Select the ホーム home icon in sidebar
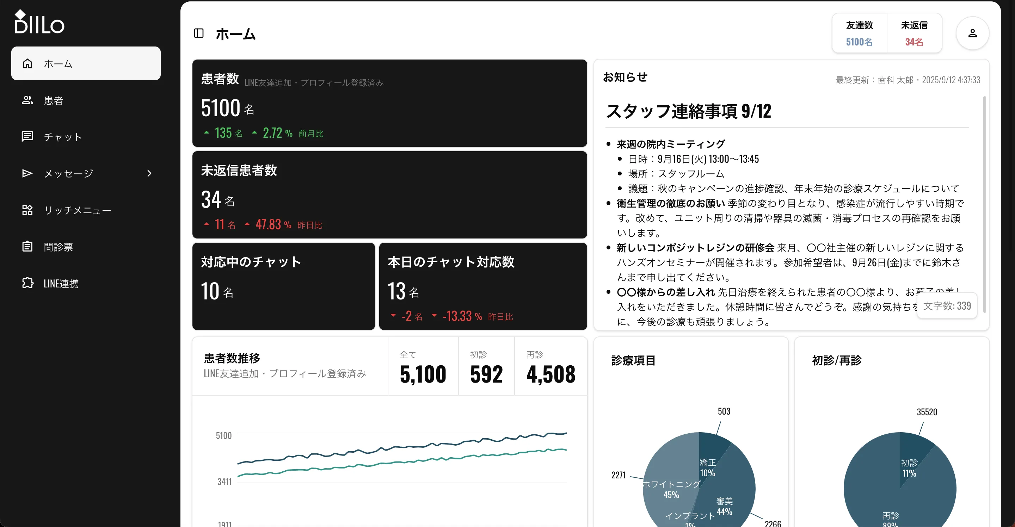Viewport: 1015px width, 527px height. [27, 63]
